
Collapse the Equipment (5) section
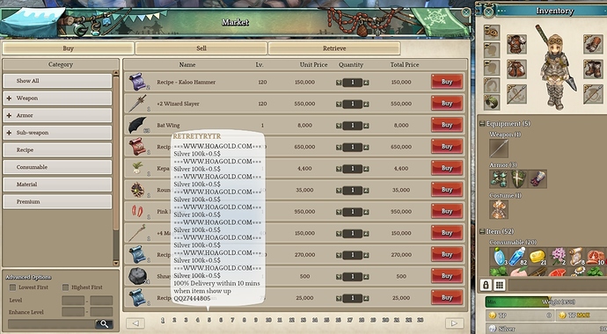(482, 124)
